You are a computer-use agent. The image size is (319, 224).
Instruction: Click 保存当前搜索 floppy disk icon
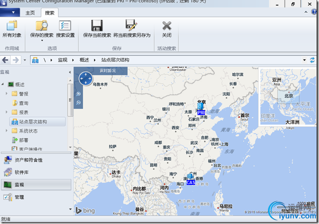click(x=97, y=26)
